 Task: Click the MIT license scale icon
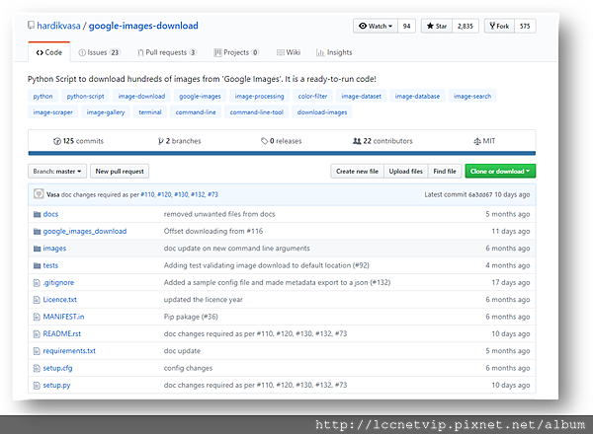click(x=477, y=141)
